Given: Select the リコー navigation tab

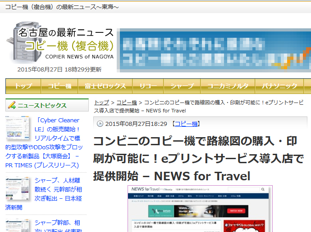Looking at the screenshot, I should point(148,86).
